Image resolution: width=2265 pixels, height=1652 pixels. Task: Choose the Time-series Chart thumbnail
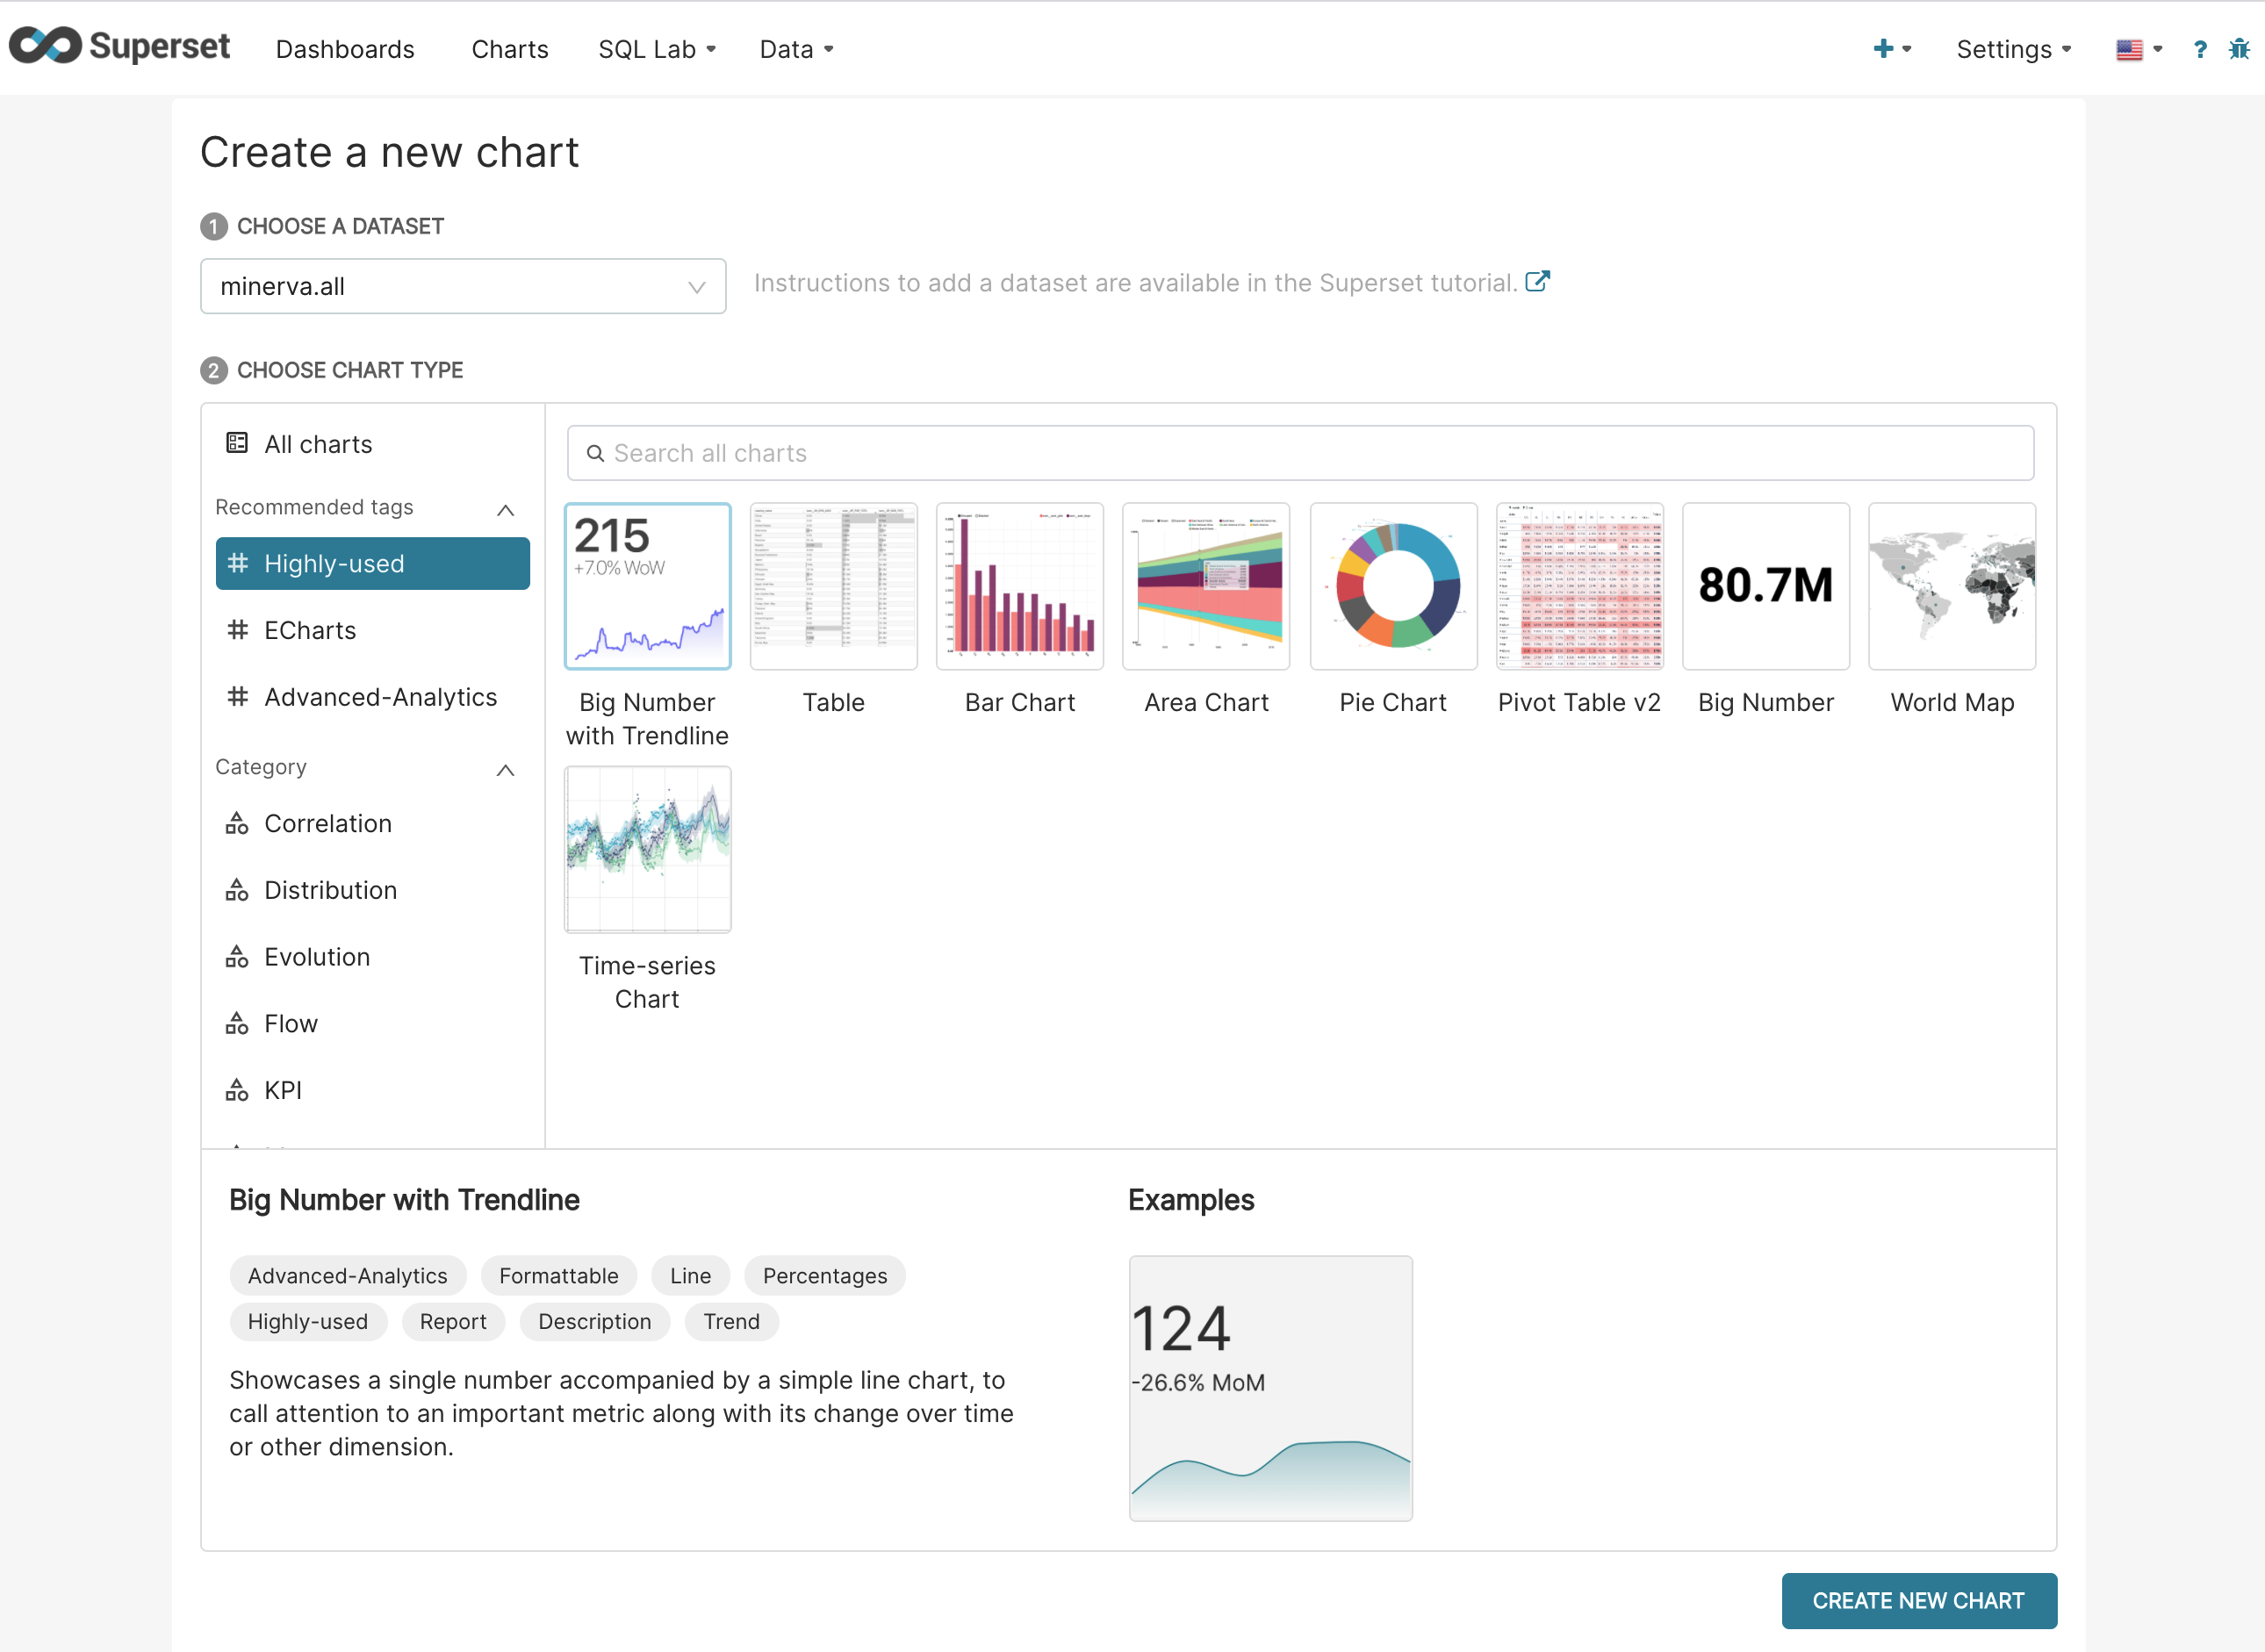[647, 850]
